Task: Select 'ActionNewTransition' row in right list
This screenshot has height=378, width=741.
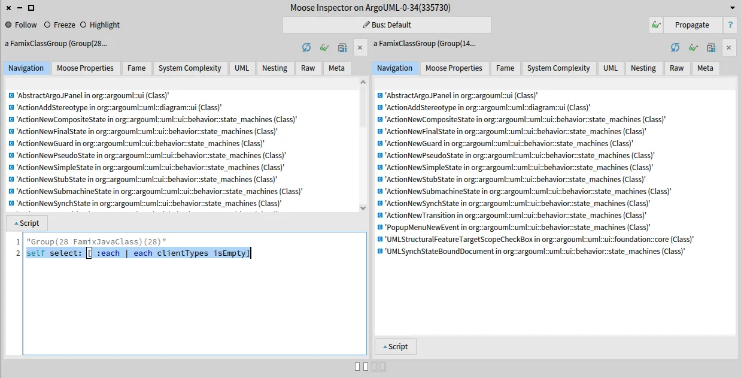Action: (x=554, y=215)
